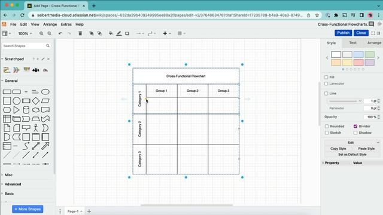Open the File menu
Viewport: 383px width, 215px height.
[13, 24]
